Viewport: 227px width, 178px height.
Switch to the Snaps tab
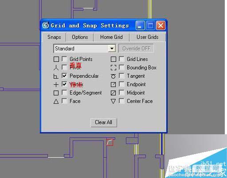(54, 37)
